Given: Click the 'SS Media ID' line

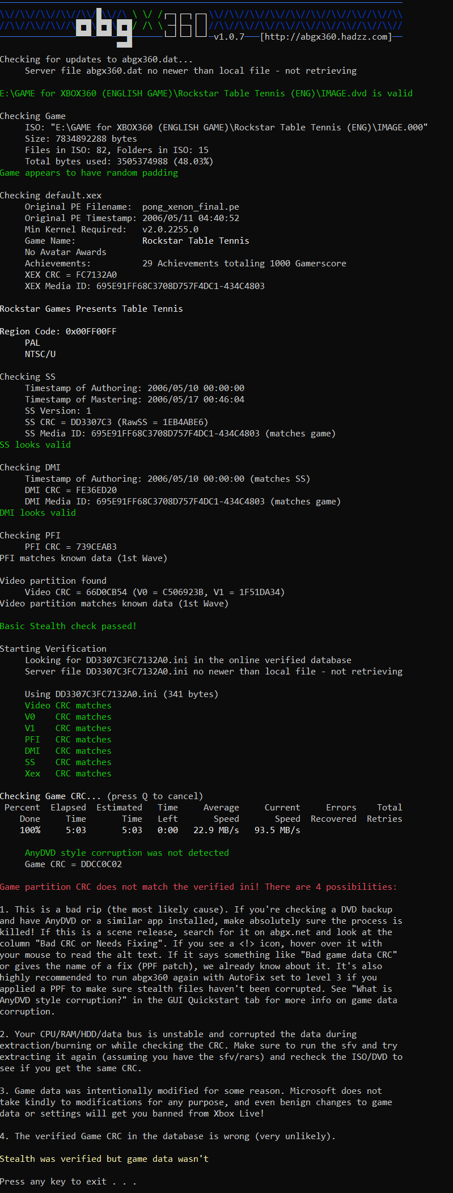Looking at the screenshot, I should pos(180,434).
